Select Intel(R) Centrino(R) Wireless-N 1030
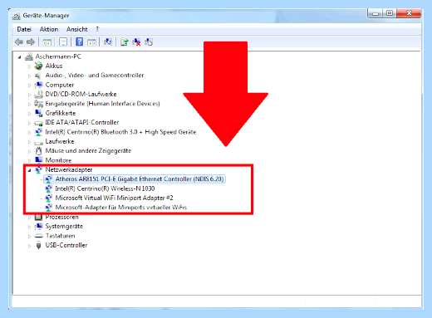Screen dimensions: 432x318 click(105, 188)
